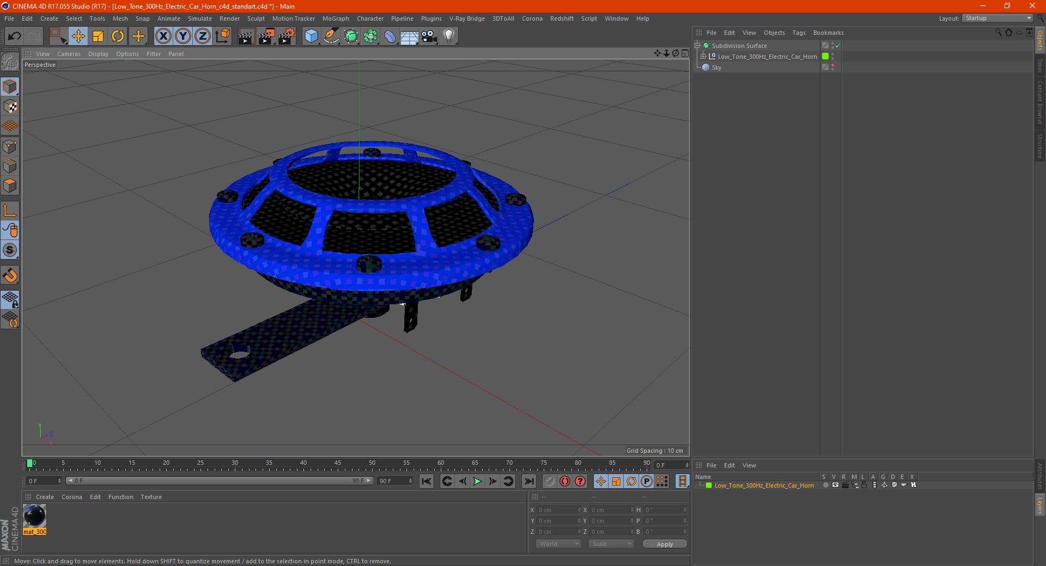Open Objects manager Tags menu
The height and width of the screenshot is (566, 1046).
tap(799, 33)
